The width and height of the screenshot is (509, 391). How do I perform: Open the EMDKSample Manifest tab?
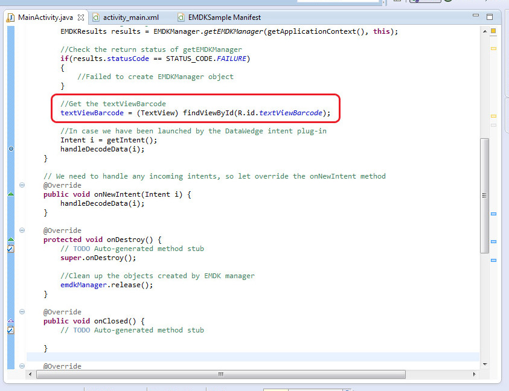click(225, 17)
